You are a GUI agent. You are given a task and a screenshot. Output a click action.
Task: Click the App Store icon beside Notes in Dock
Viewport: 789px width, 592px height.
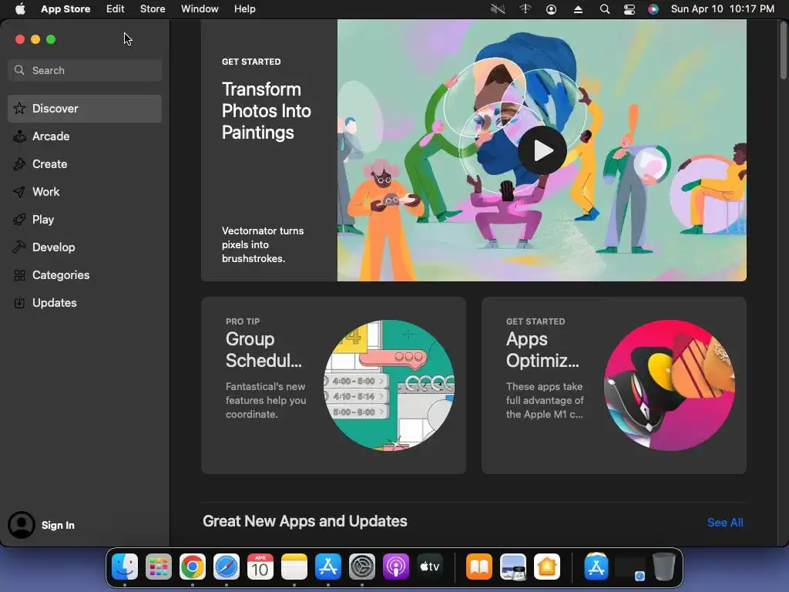(x=328, y=567)
